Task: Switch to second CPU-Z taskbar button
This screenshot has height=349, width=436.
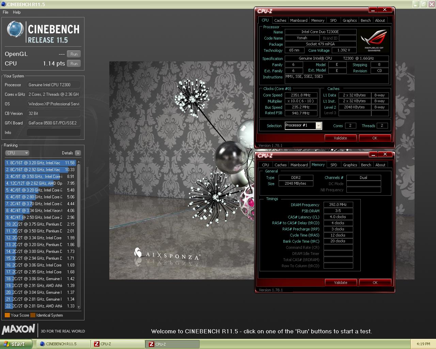Action: 173,344
